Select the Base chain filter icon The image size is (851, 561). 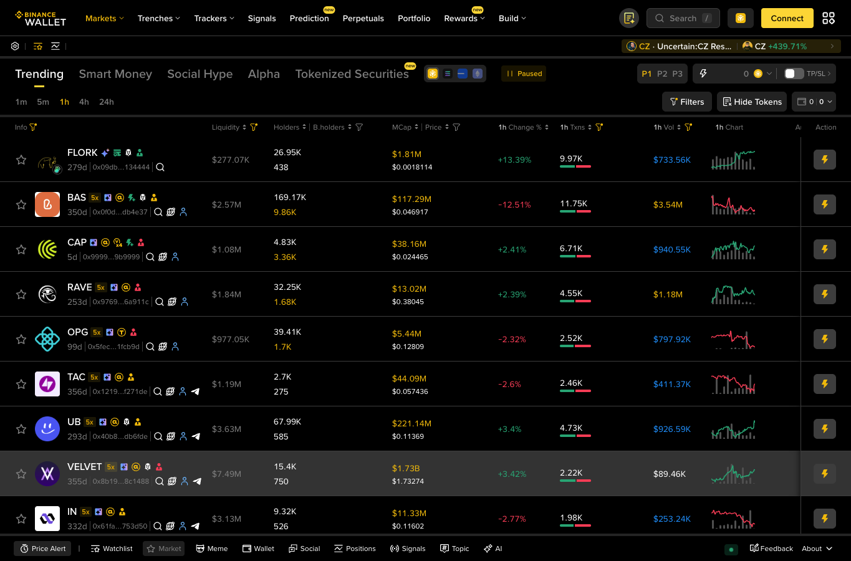(463, 74)
